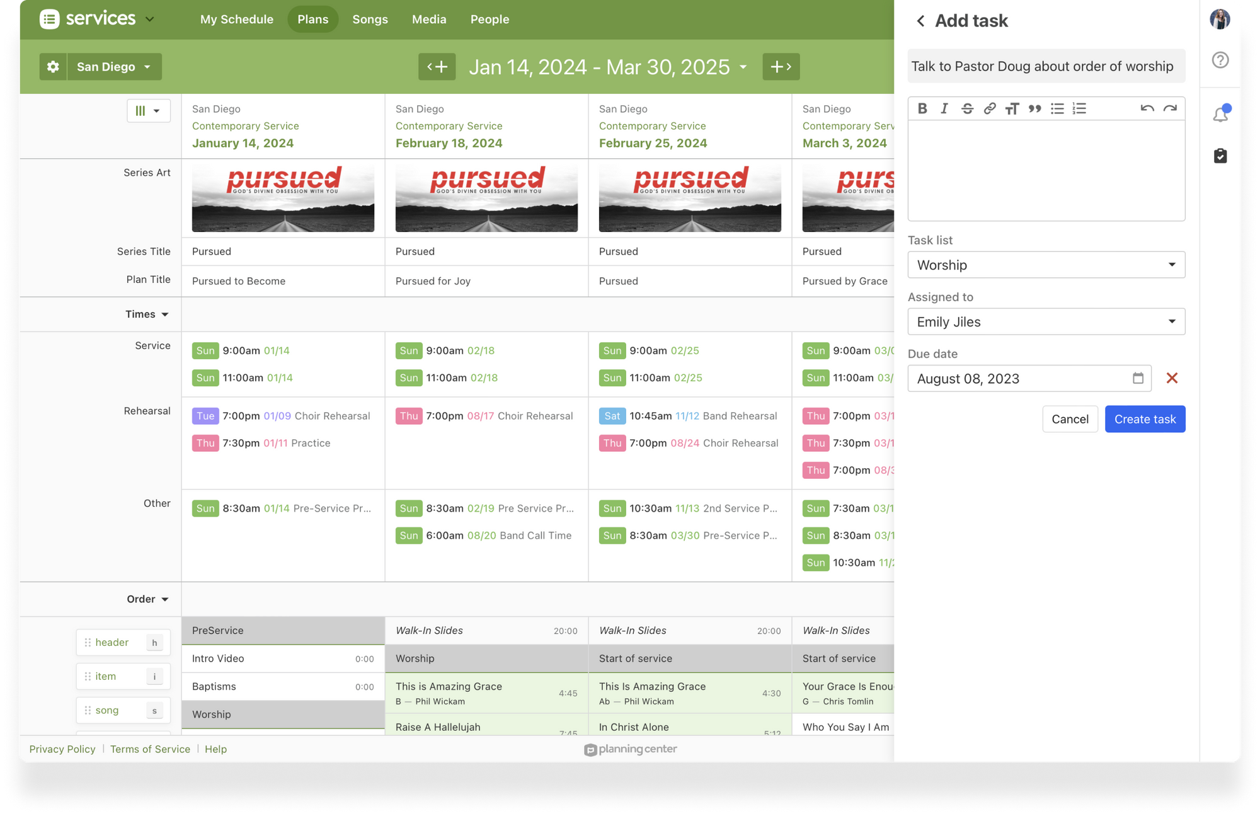Clear the due date with the red X
The width and height of the screenshot is (1260, 816).
1172,378
